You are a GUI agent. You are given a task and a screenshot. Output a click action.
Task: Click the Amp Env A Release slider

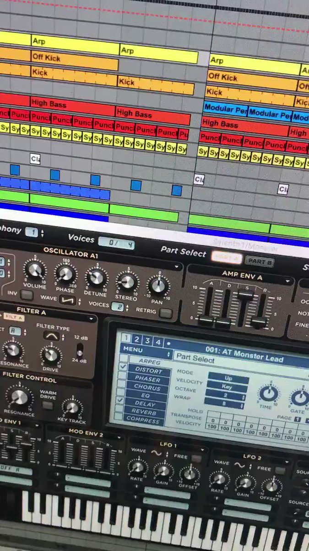260,322
